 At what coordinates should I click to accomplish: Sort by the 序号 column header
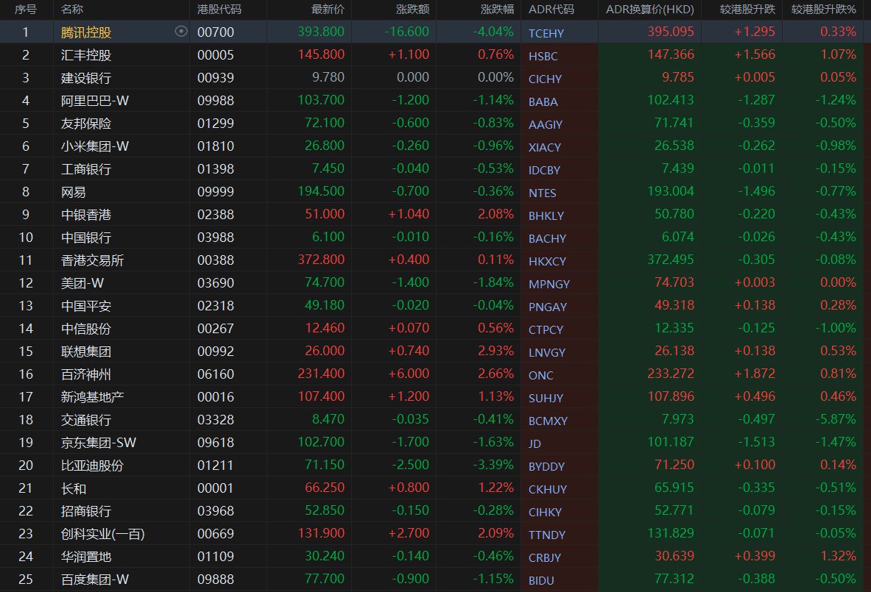pos(26,10)
